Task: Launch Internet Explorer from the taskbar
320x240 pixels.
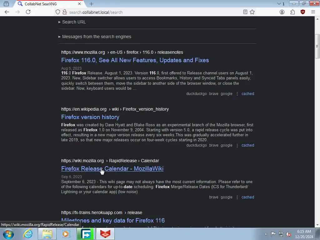Action: [28, 234]
